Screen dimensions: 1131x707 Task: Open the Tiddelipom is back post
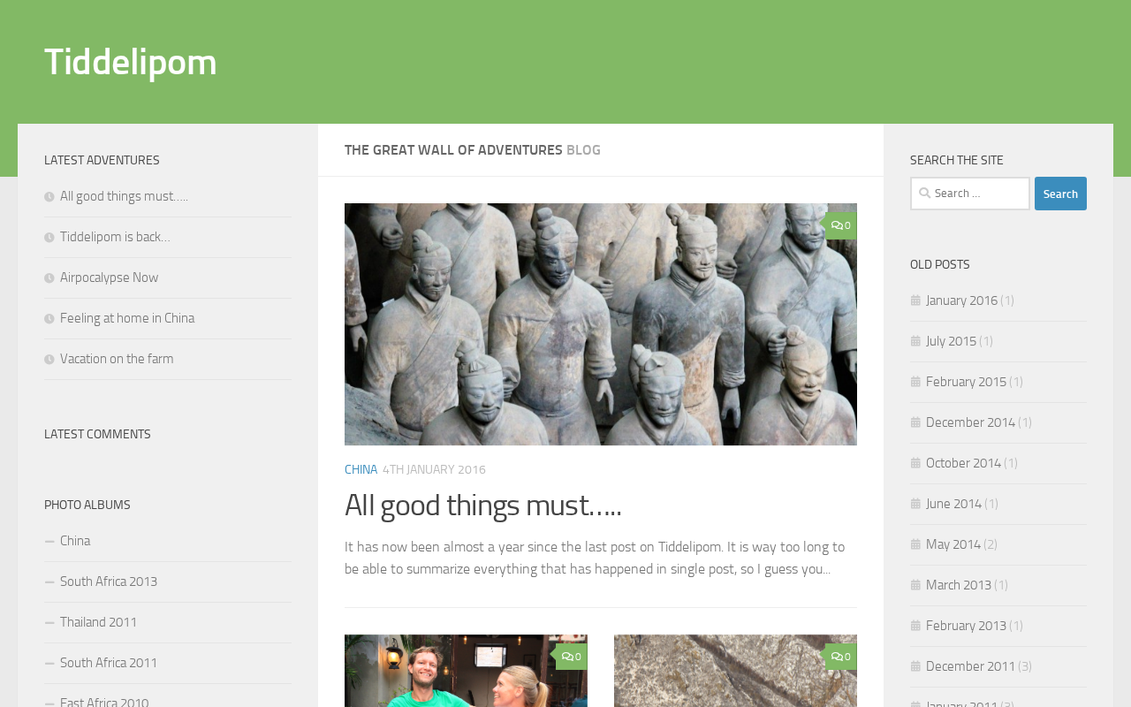coord(115,237)
